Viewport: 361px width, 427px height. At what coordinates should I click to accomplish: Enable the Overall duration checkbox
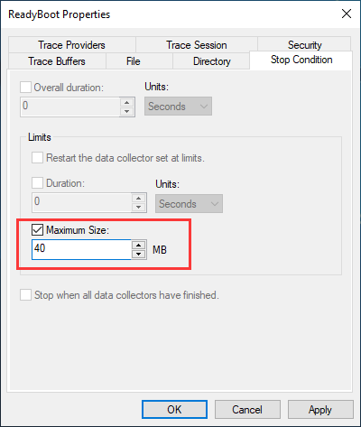coord(25,88)
